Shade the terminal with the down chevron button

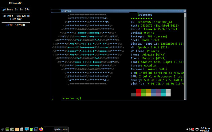[x=179, y=11]
